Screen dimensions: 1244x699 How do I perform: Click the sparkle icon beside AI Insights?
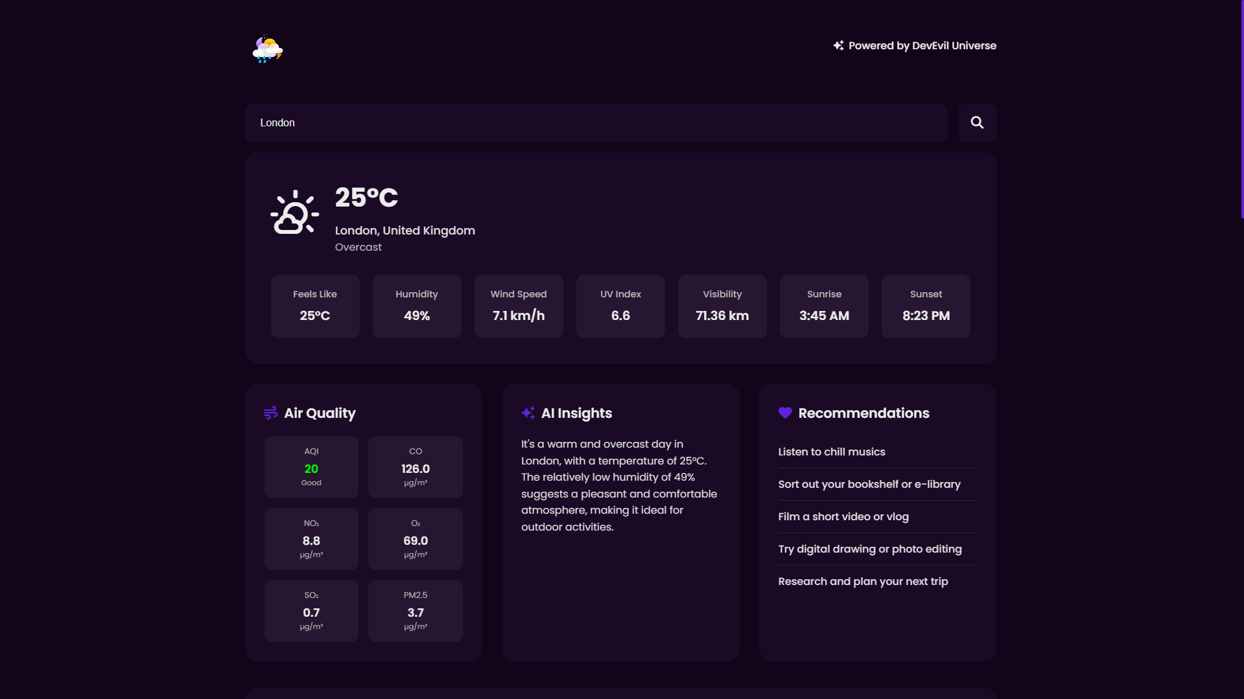coord(528,413)
